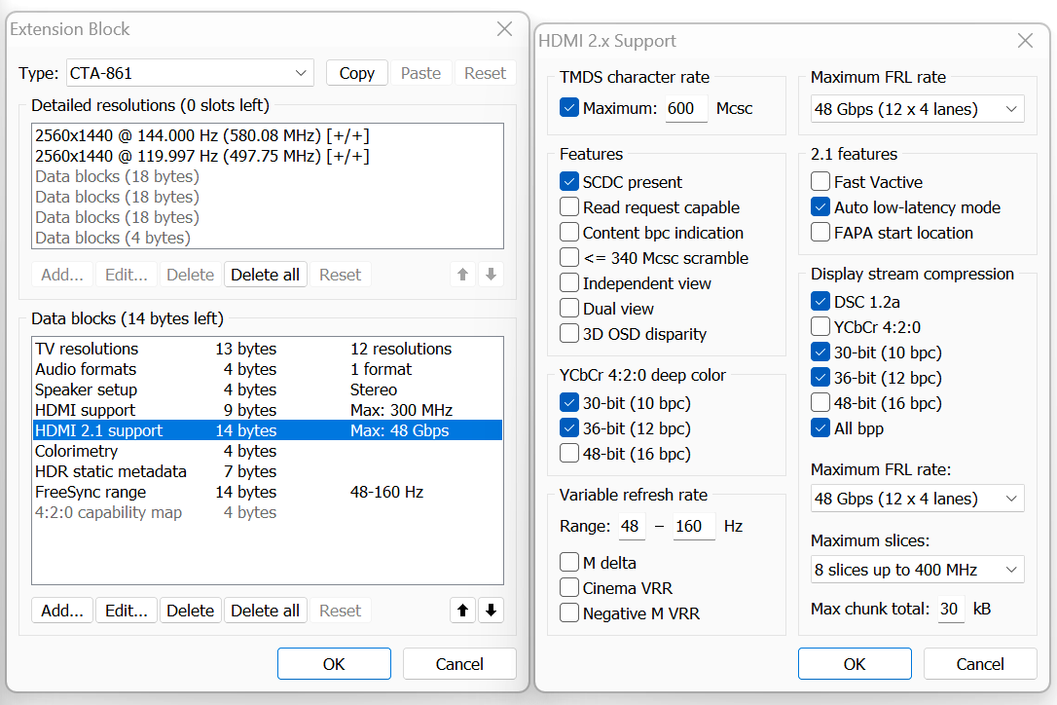Select the TV resolutions data block

tap(268, 349)
